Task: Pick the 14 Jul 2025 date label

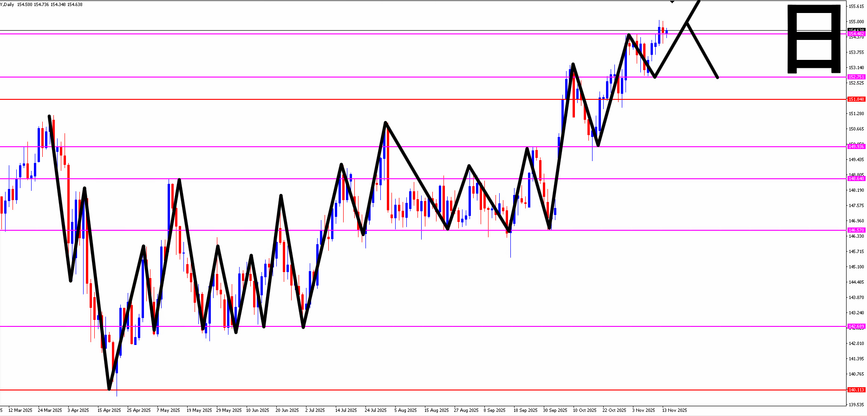Action: coord(346,410)
